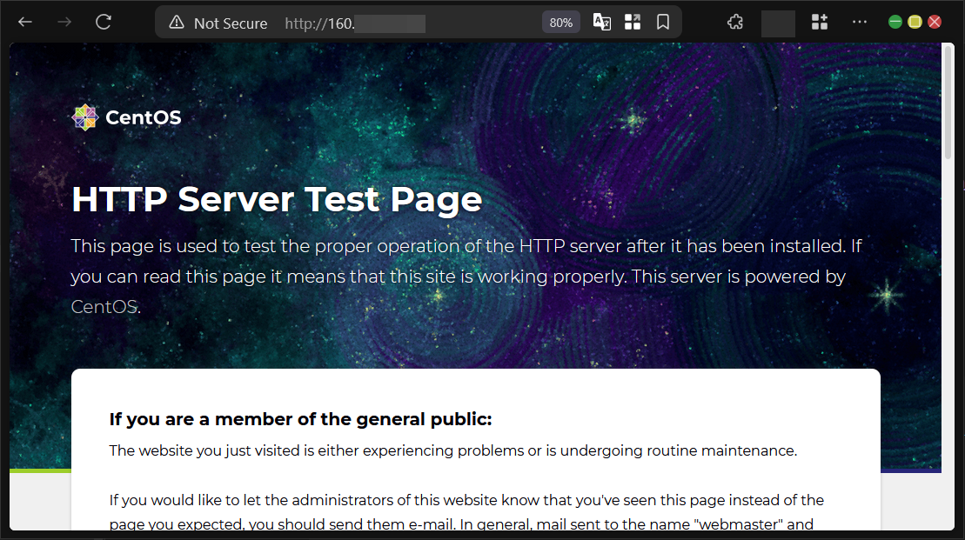Click the browser back arrow
Viewport: 965px width, 540px height.
(x=24, y=22)
